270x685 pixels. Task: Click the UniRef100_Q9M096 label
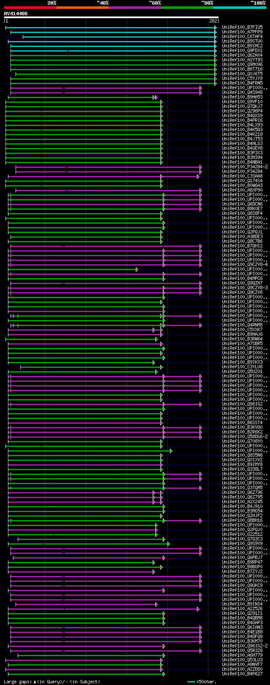point(242,64)
